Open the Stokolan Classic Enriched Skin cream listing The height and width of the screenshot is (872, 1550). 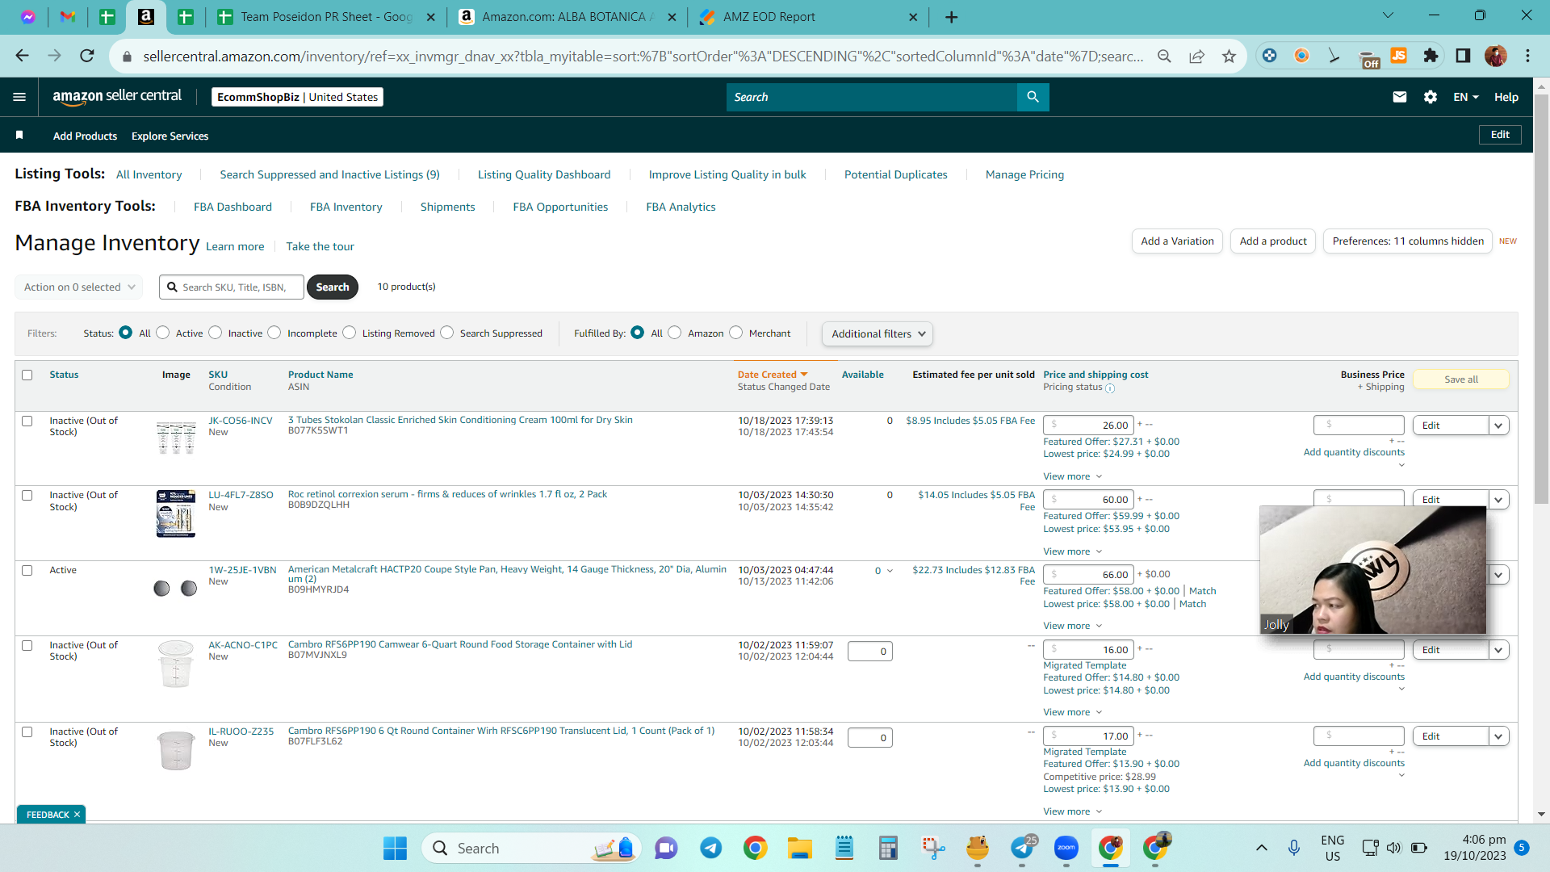[460, 420]
